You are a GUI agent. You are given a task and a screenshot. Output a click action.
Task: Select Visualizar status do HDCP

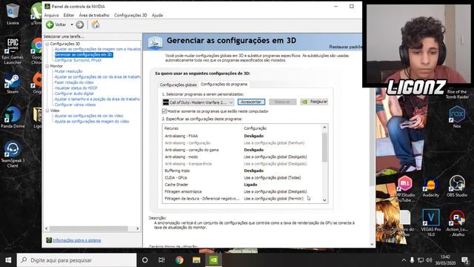point(76,88)
